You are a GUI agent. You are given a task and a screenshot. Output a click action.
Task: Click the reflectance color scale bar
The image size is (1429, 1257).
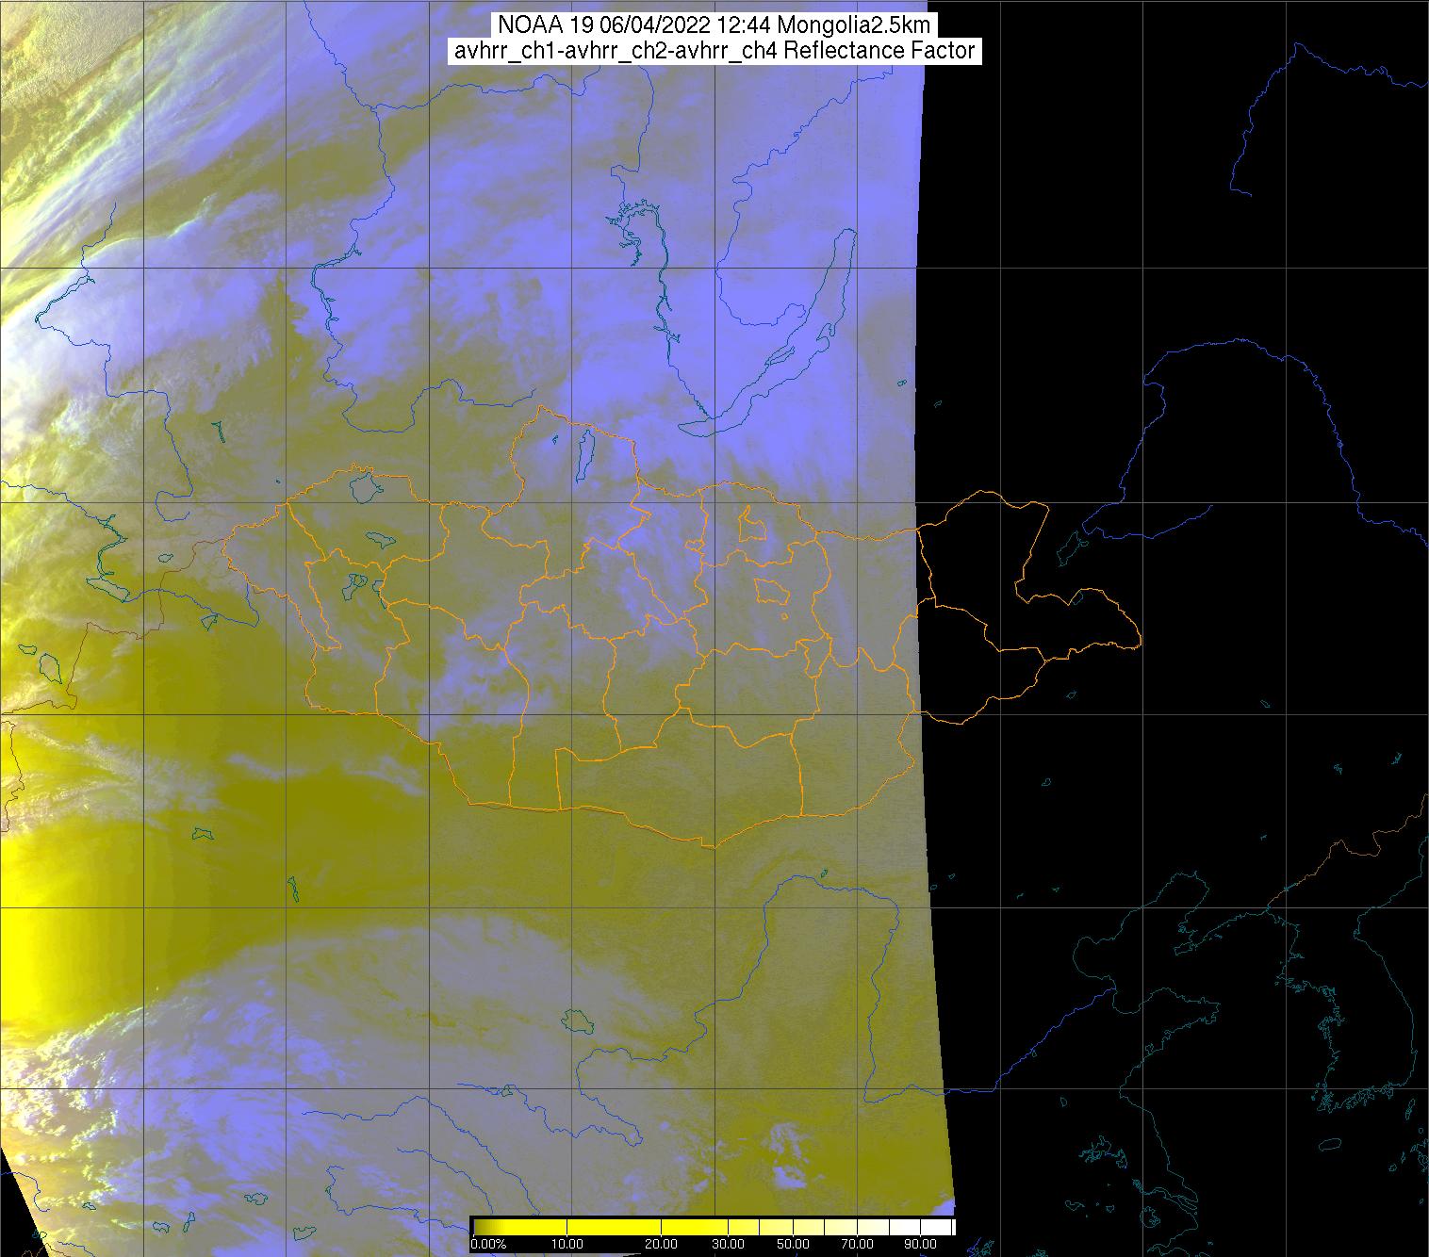tap(713, 1227)
